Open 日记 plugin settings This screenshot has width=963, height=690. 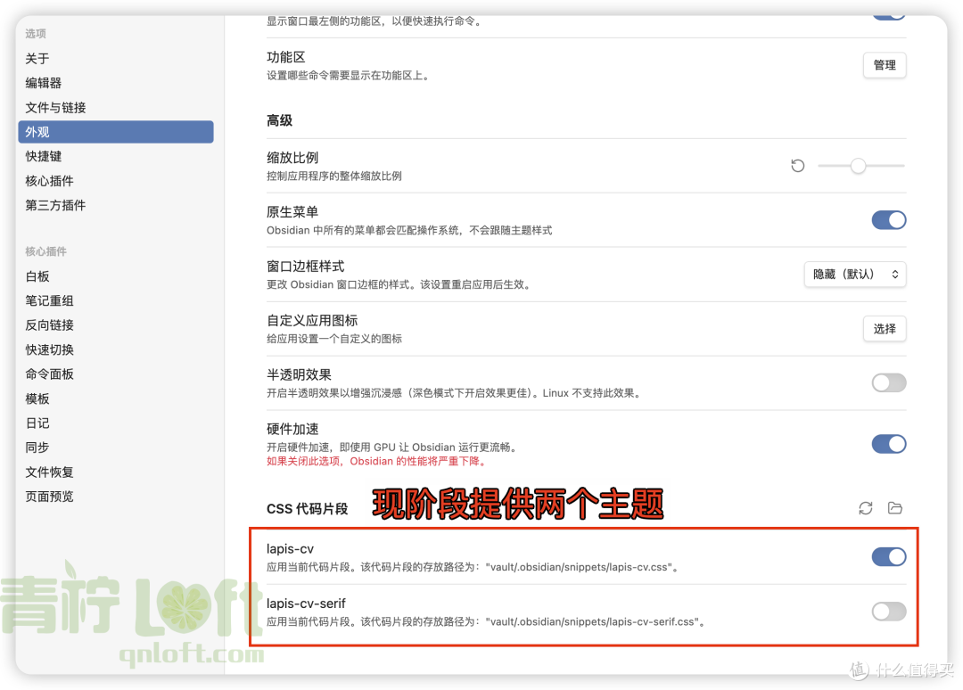tap(116, 423)
